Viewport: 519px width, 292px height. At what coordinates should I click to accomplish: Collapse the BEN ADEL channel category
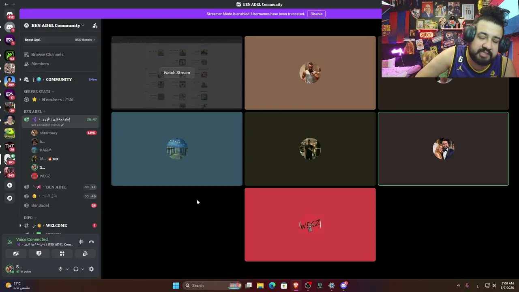click(34, 112)
